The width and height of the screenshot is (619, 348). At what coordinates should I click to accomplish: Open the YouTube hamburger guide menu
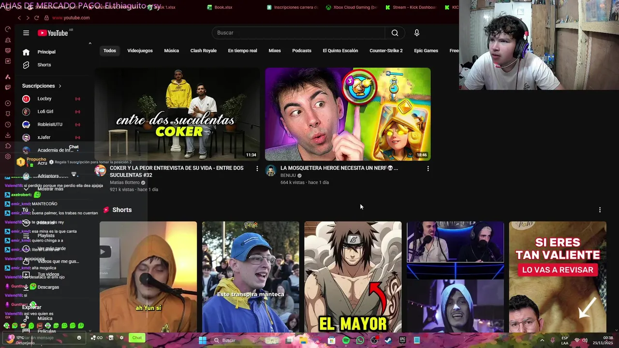(x=26, y=33)
